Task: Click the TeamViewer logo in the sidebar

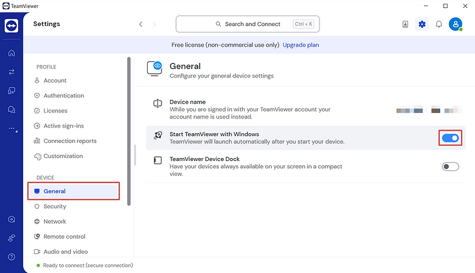Action: 11,26
